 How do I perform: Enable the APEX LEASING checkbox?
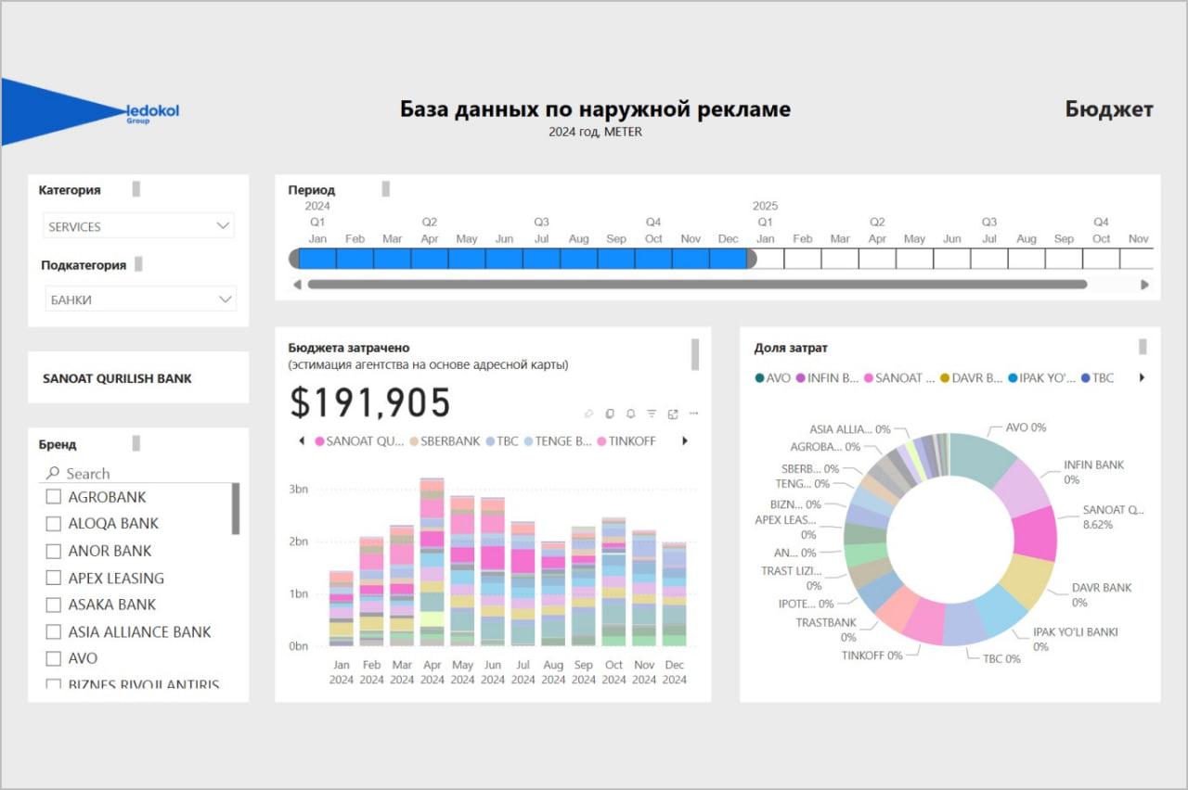pyautogui.click(x=54, y=578)
